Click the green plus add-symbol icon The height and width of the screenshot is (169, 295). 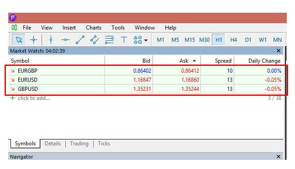[12, 98]
